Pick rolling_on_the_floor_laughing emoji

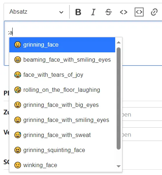click(x=62, y=90)
